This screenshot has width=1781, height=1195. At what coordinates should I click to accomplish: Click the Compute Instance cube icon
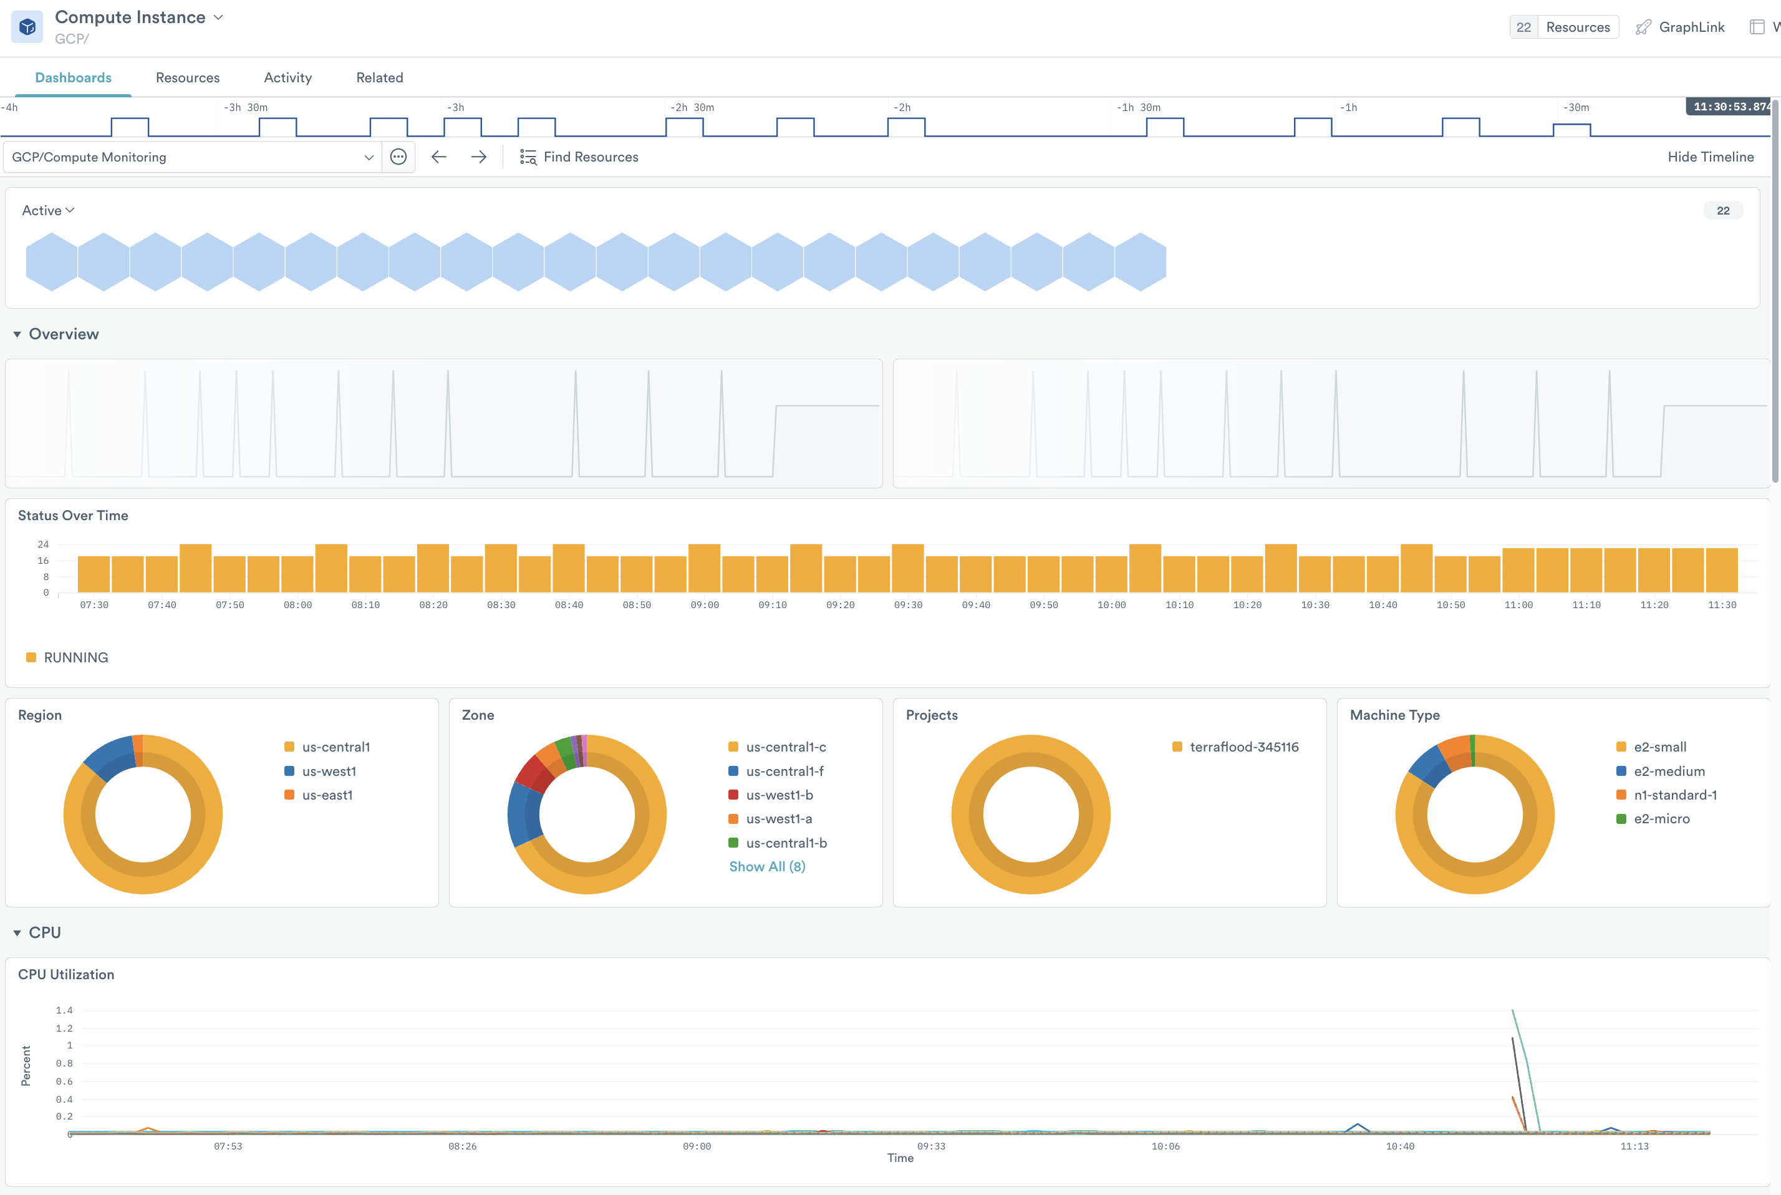coord(27,27)
